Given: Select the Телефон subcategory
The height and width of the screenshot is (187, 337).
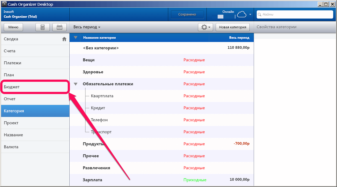Looking at the screenshot, I should [x=162, y=120].
